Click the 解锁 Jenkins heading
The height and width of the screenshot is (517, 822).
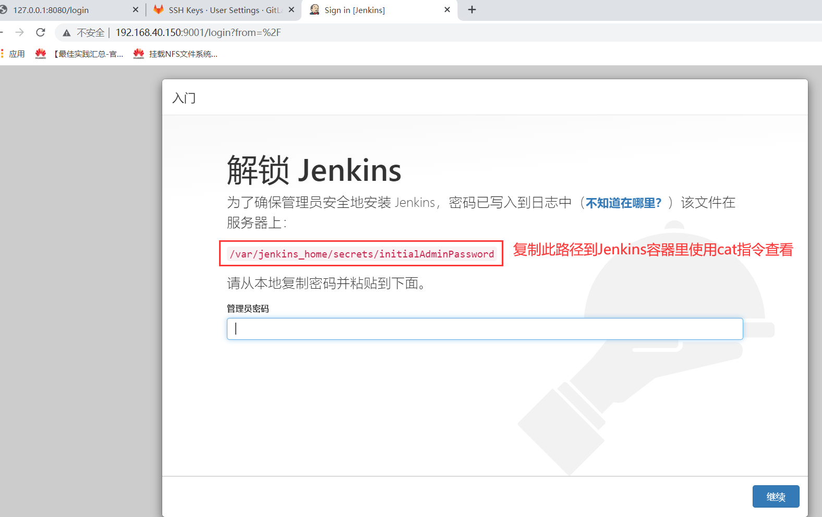[314, 170]
